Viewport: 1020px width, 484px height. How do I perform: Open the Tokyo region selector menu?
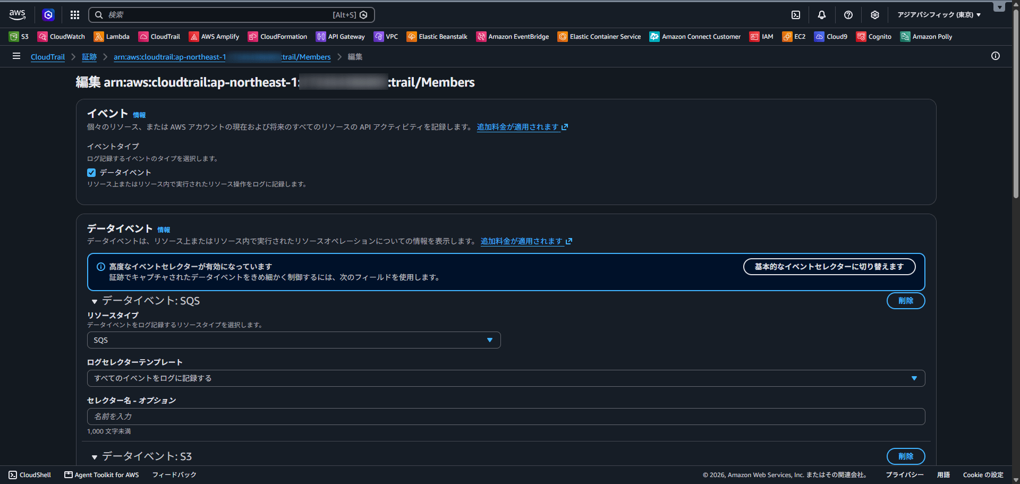coord(939,15)
